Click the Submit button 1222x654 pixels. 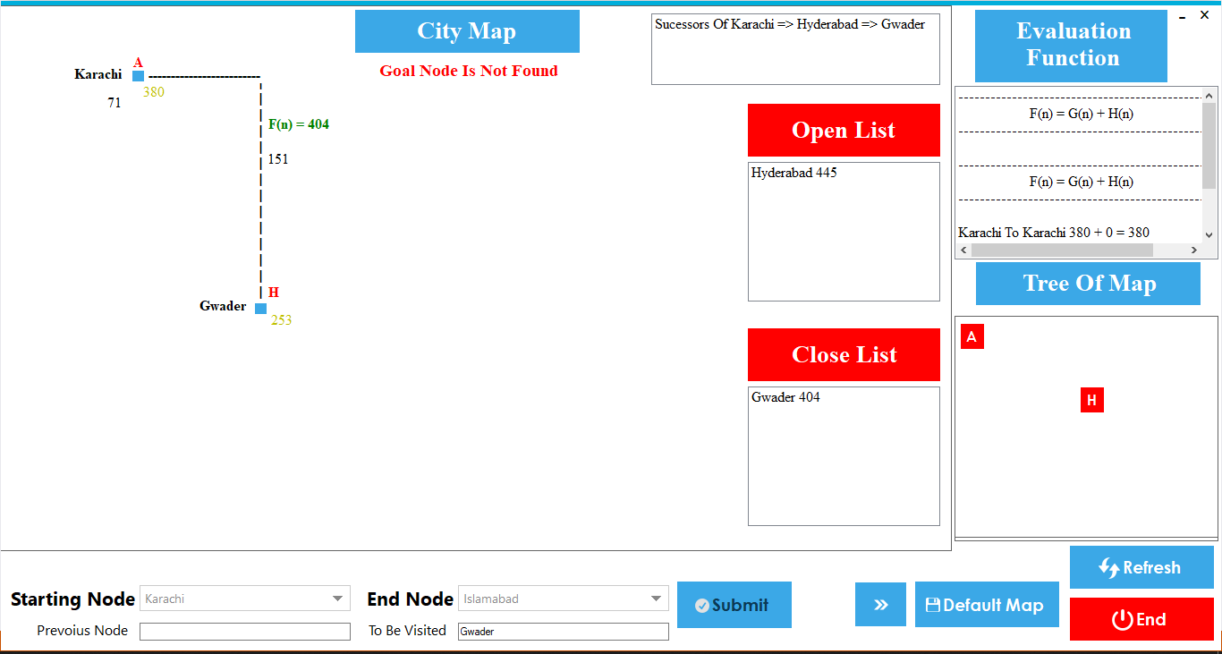[x=734, y=605]
